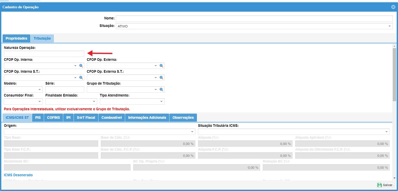Close the Cadastro de Operação dialog

pos(393,7)
